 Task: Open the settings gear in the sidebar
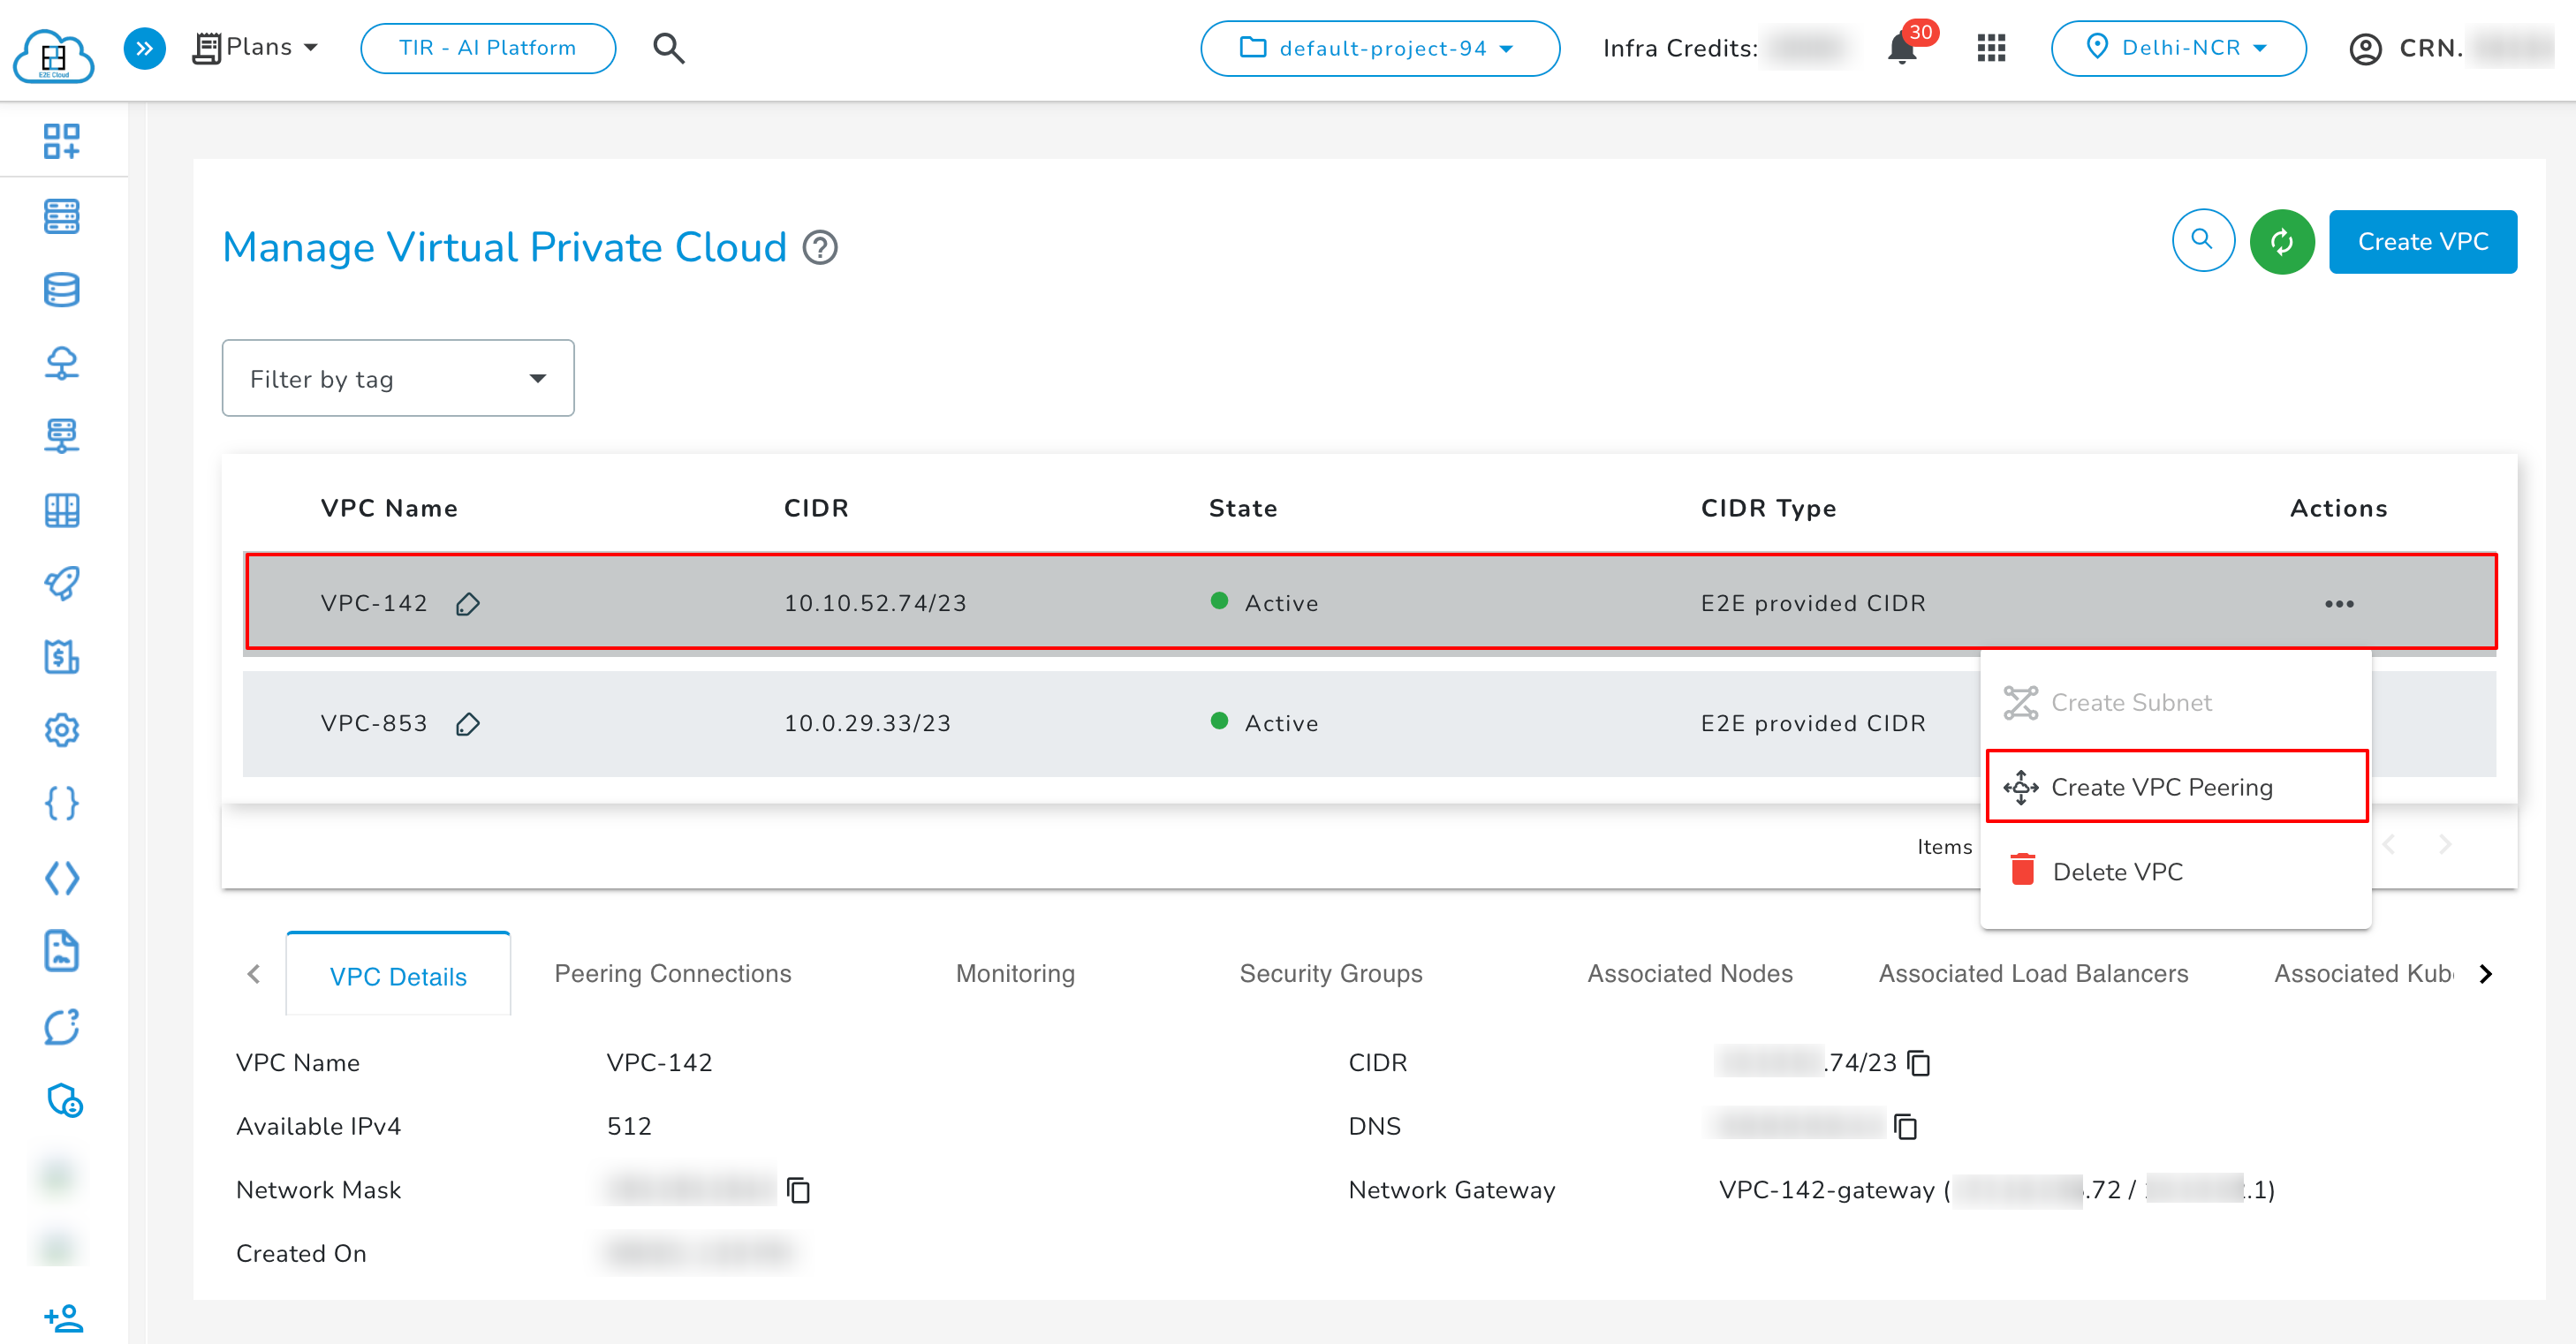[x=61, y=730]
